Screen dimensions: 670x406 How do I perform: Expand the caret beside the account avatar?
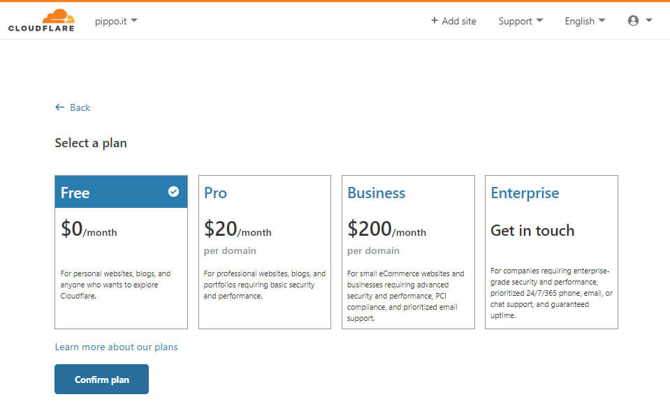[x=649, y=20]
